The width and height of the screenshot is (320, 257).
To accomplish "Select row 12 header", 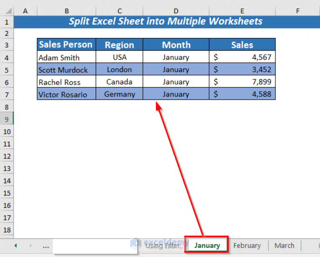I will (x=7, y=156).
